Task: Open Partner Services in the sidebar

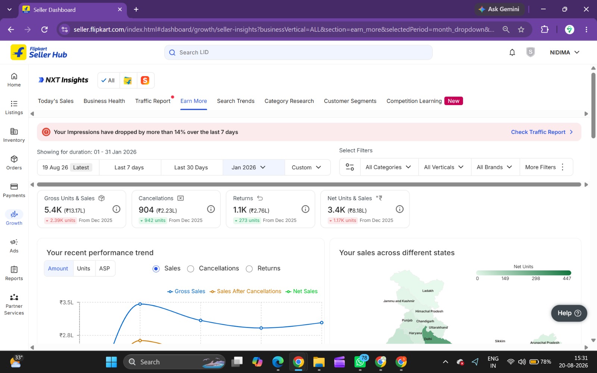Action: click(x=14, y=304)
